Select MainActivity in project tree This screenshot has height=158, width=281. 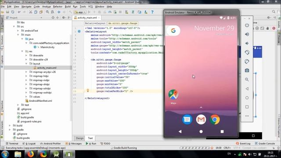[47, 47]
